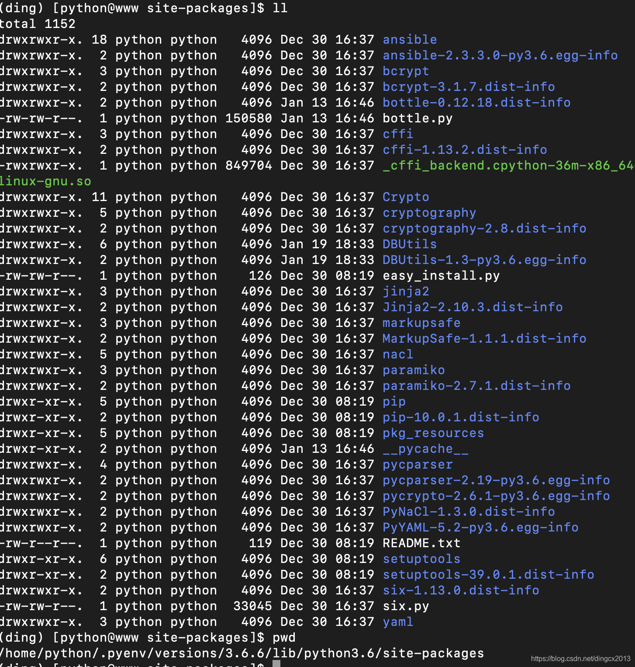Click the 'total 1152' summary line
The image size is (635, 667).
38,24
